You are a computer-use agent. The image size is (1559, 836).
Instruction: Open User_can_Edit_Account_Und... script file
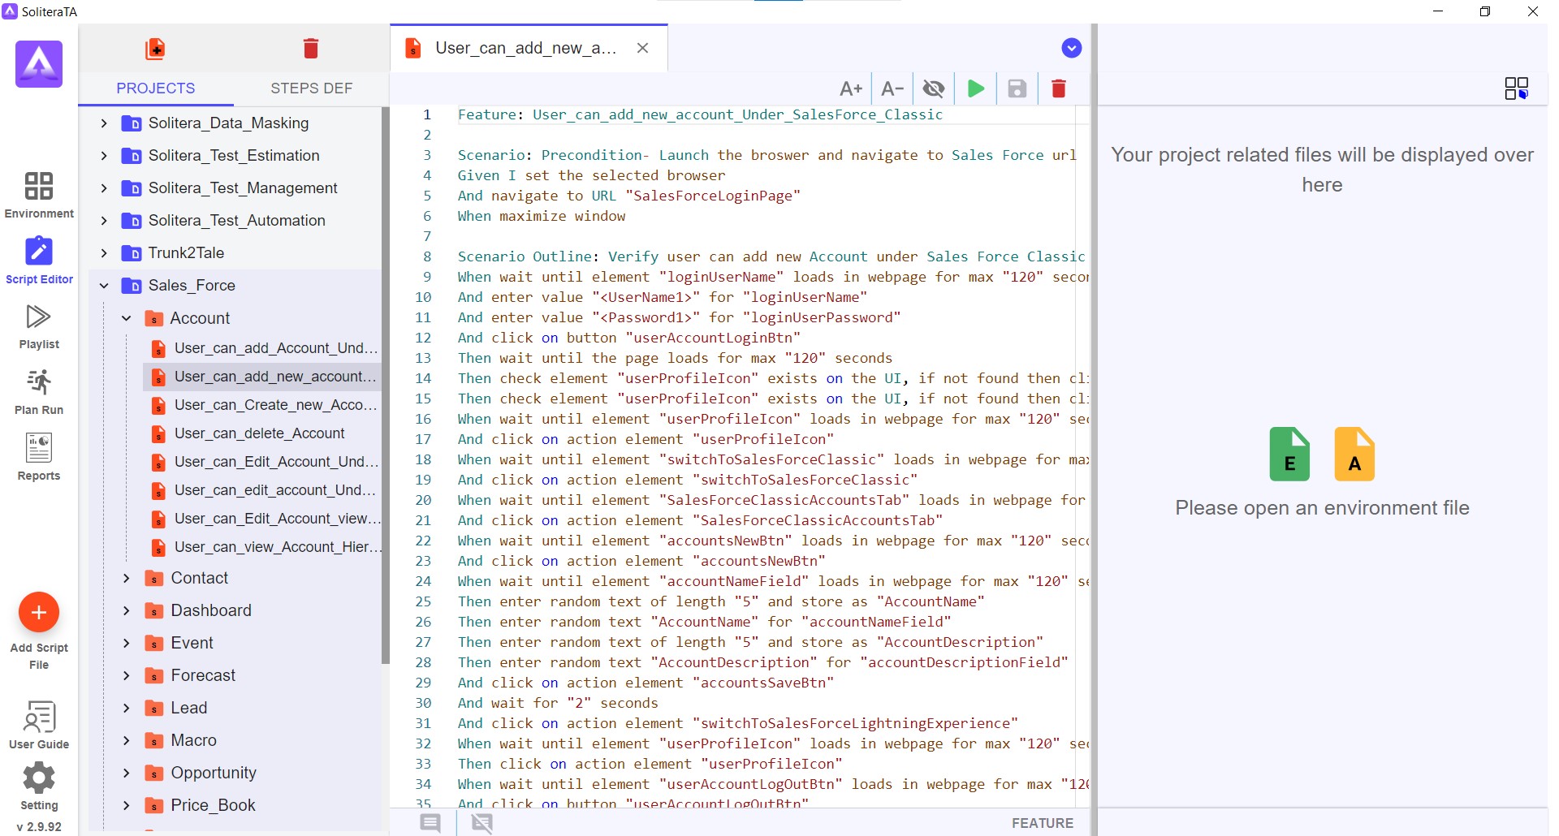262,462
